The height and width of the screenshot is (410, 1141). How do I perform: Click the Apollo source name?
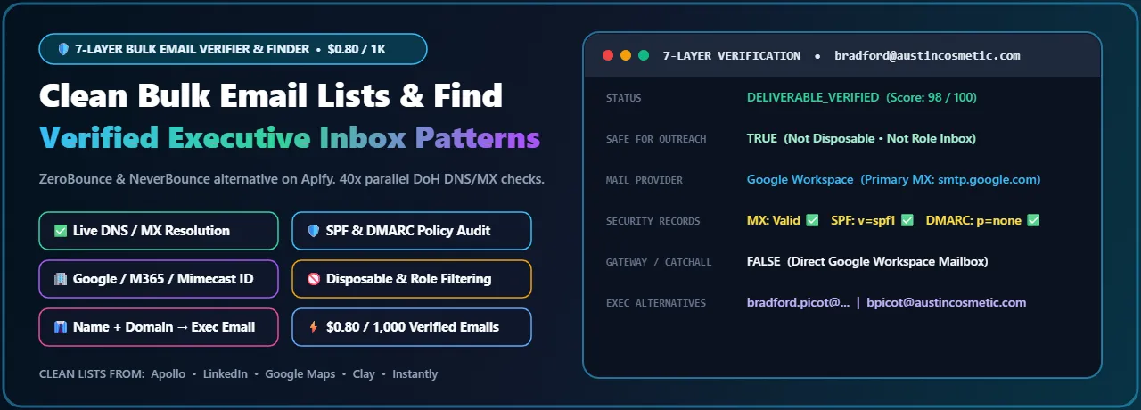[x=168, y=374]
